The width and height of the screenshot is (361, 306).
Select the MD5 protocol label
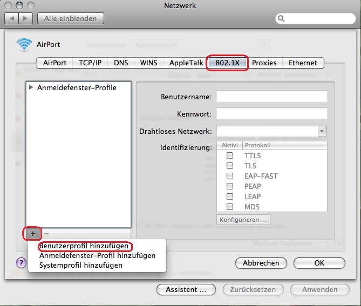252,207
